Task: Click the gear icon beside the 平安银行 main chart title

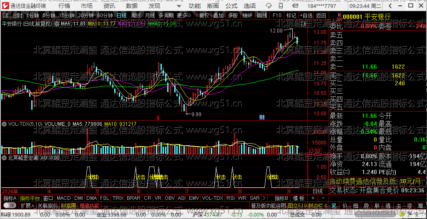Action: (56, 24)
